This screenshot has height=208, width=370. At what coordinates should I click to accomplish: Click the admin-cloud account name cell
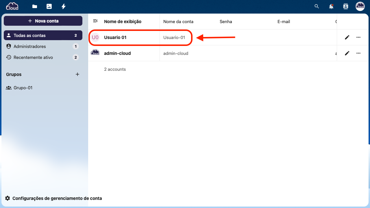point(176,53)
